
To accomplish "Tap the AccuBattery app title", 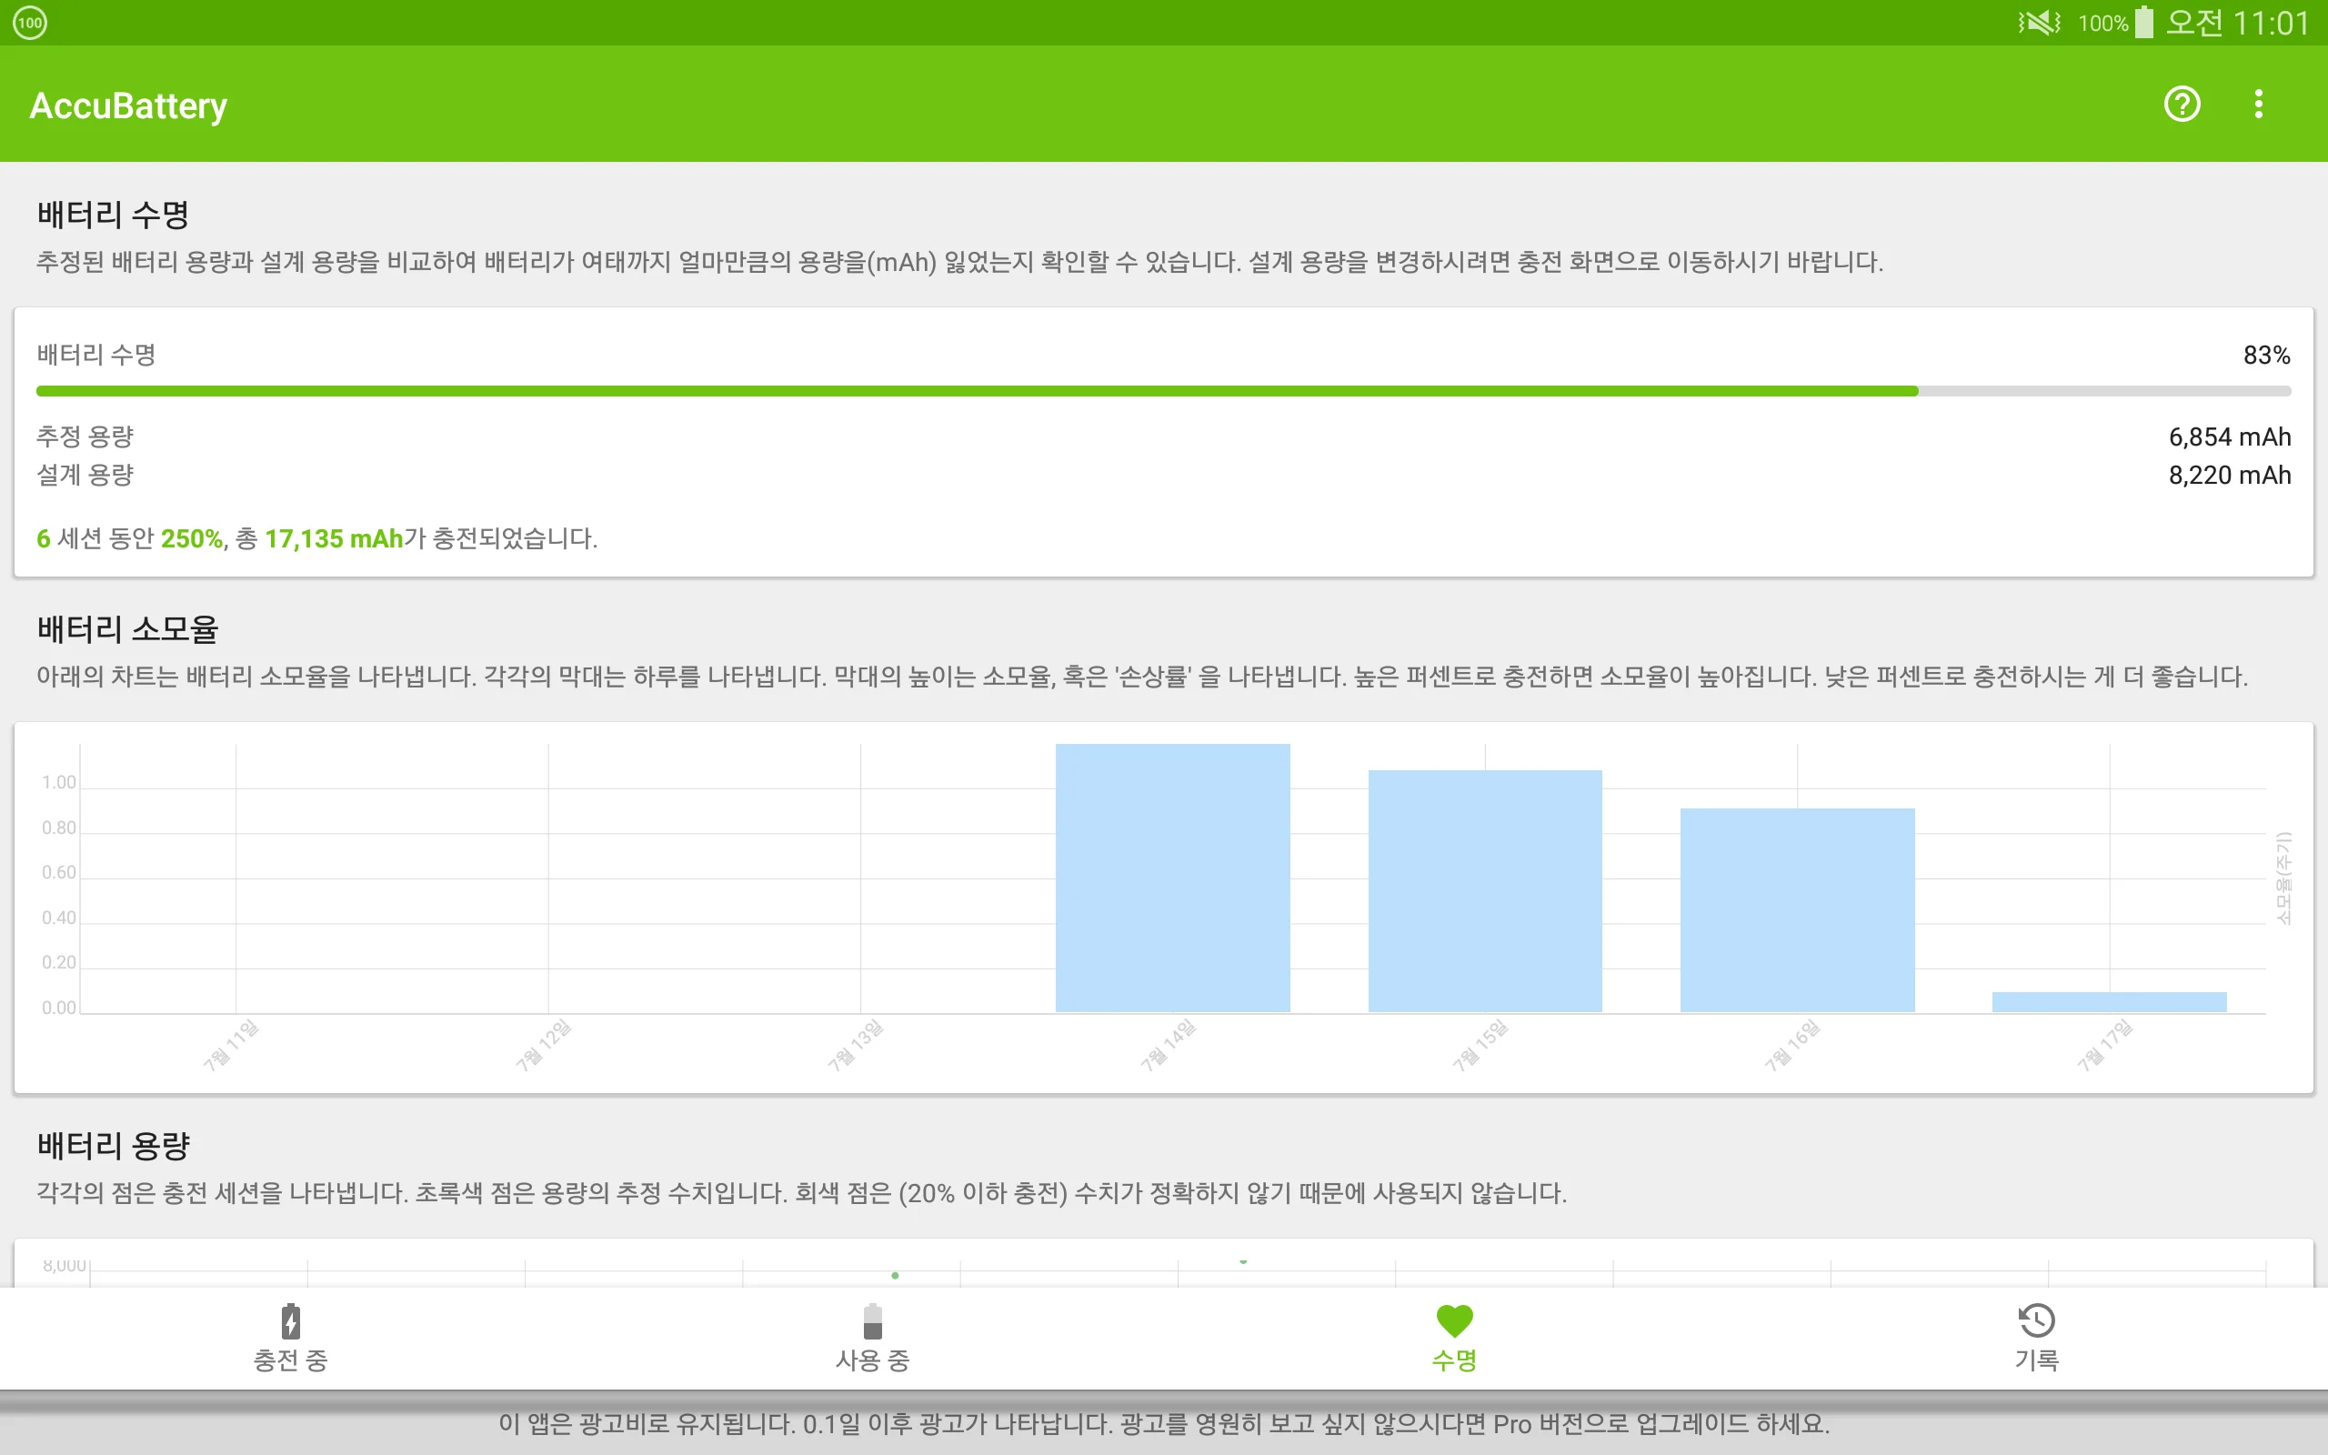I will [128, 105].
